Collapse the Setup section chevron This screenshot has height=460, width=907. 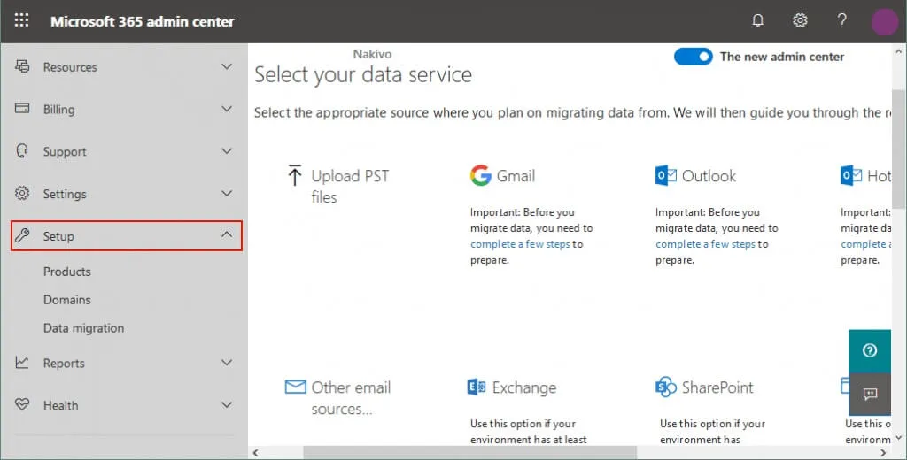227,235
